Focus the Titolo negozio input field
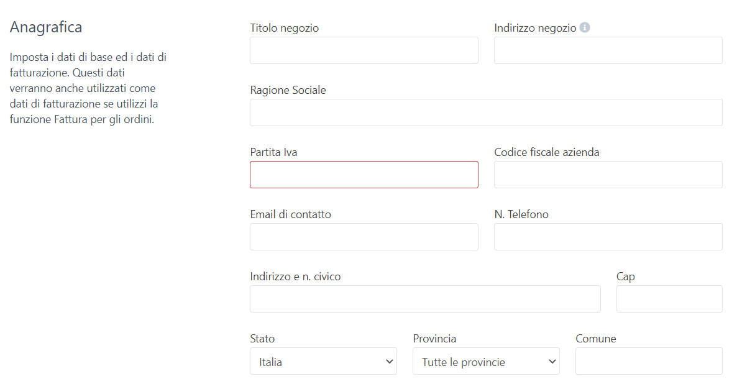 click(x=364, y=50)
